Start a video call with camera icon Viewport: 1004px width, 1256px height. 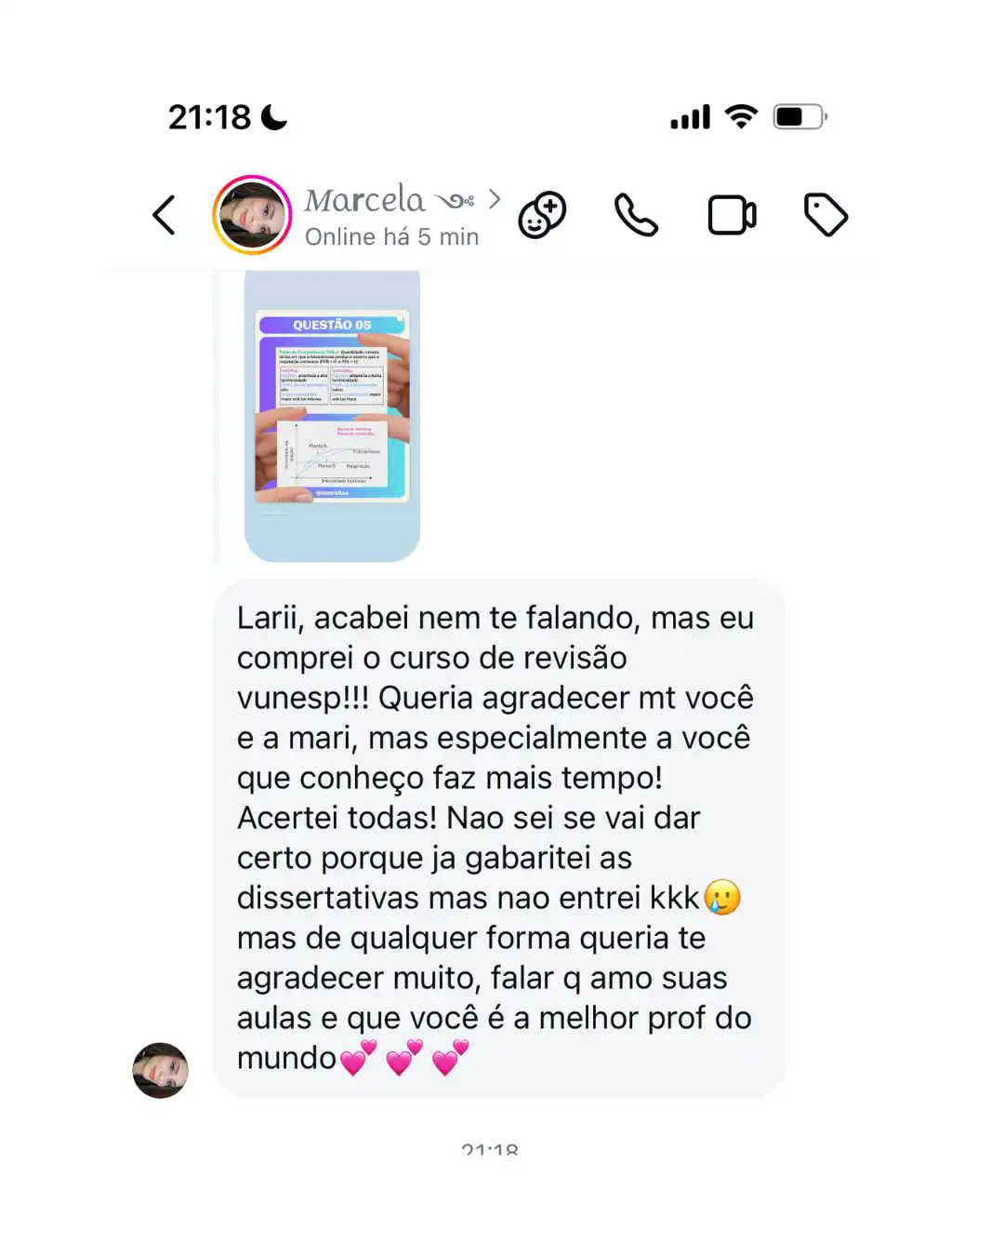coord(732,215)
